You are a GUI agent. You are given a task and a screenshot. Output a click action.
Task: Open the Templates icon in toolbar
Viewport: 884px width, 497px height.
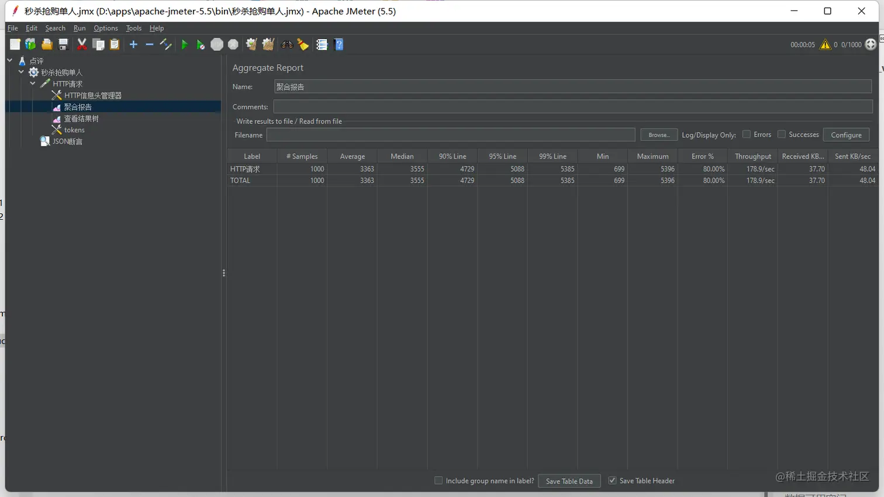[30, 44]
